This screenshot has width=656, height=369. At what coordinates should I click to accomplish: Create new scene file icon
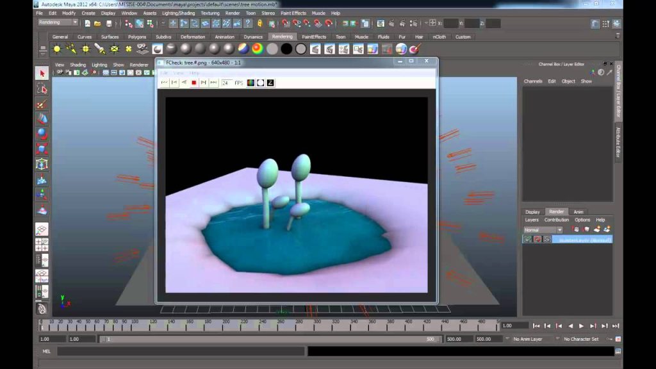tap(87, 24)
